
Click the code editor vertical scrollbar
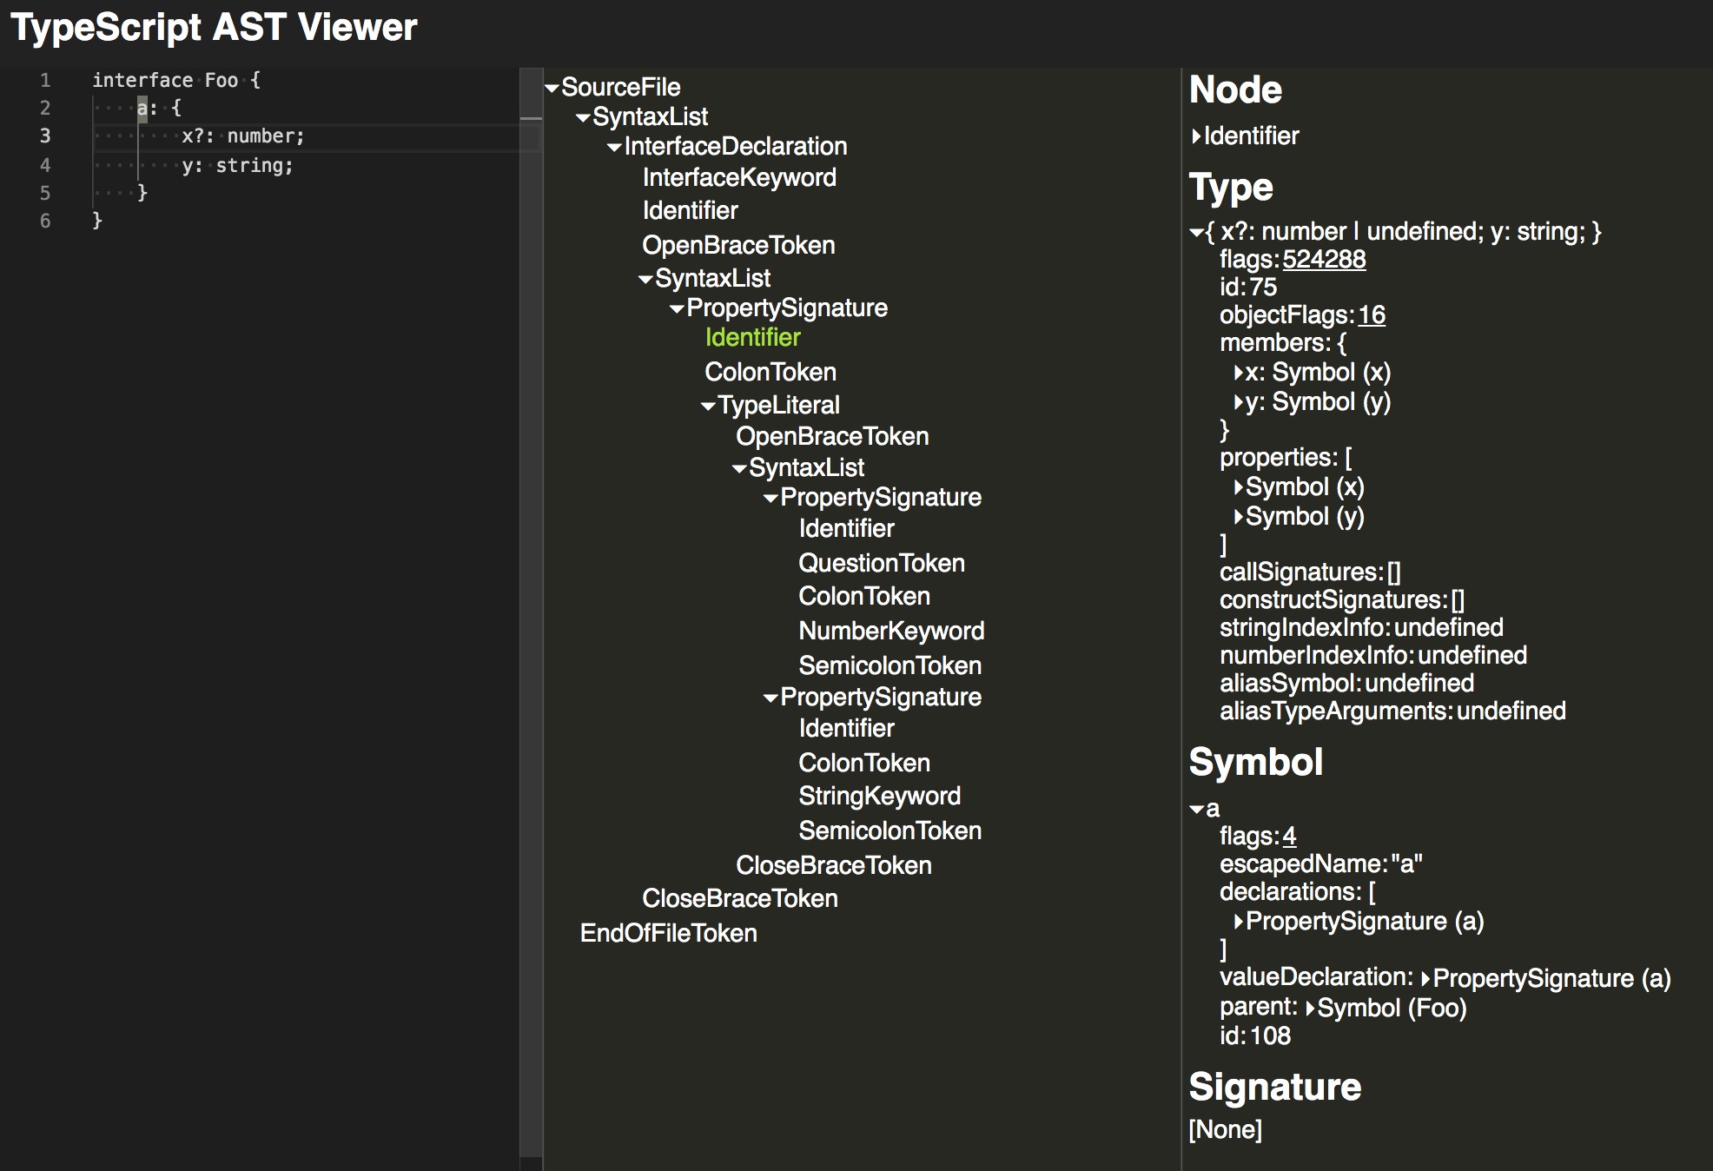coord(531,608)
